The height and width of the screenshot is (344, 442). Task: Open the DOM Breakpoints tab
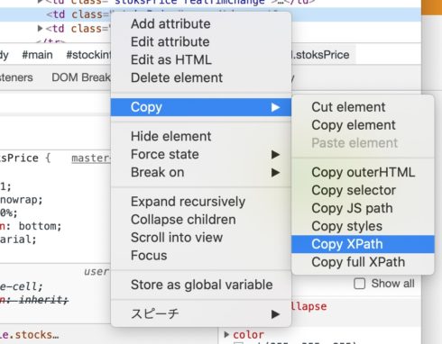[x=81, y=77]
